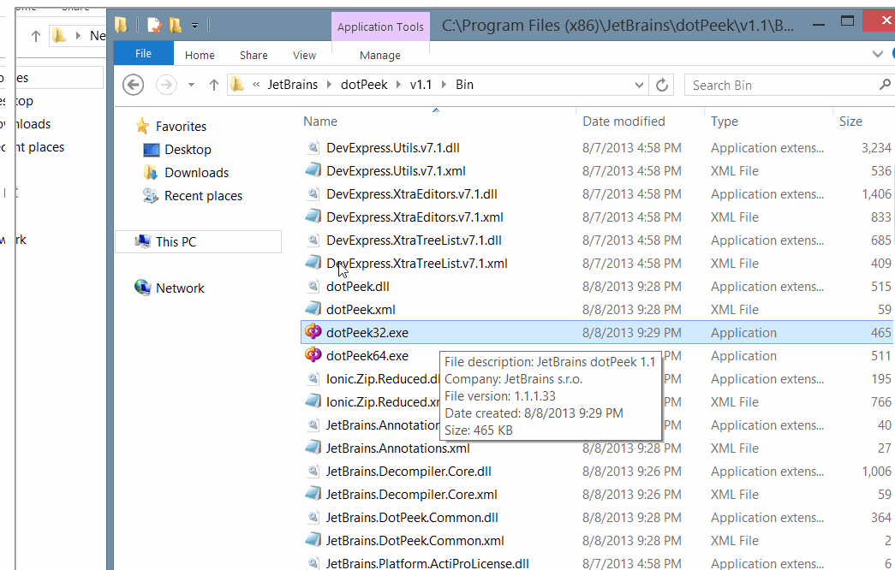Sort files by the Size column
The image size is (895, 570).
[850, 121]
